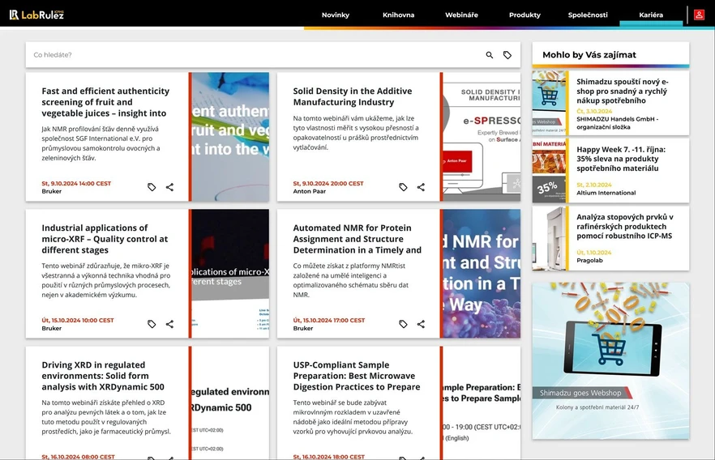715x460 pixels.
Task: Click USP Sample Preparation webinar thumbnail
Action: click(482, 403)
